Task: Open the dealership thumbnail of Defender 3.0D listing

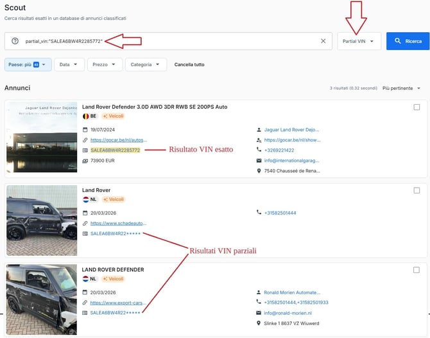Action: click(42, 138)
